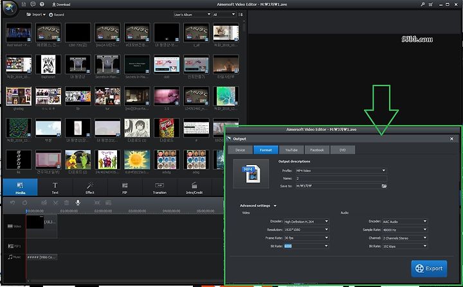Open the Profile MP4 Video dropdown
463x287 pixels.
(341, 171)
